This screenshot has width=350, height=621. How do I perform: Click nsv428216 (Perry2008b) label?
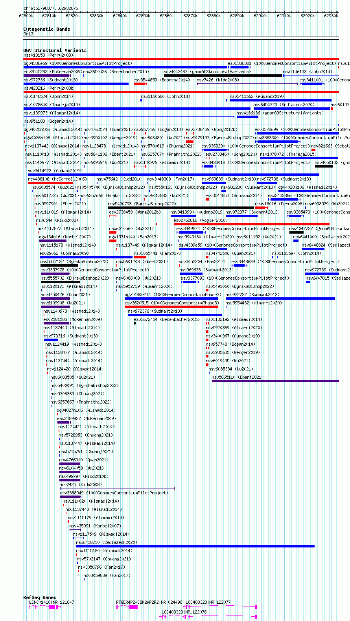tap(50, 88)
